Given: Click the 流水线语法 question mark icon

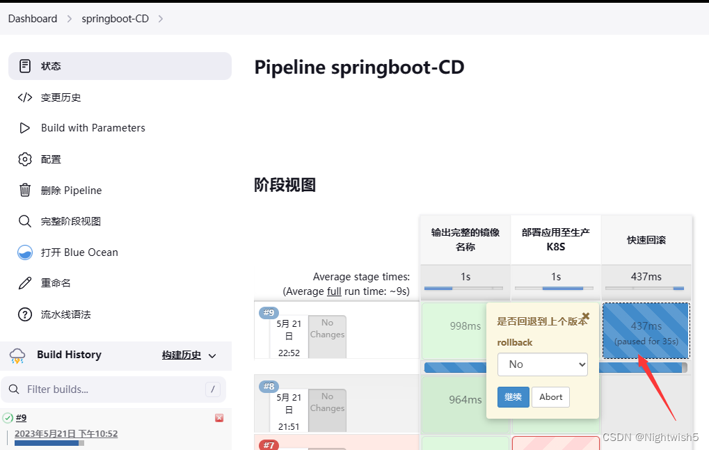Looking at the screenshot, I should pyautogui.click(x=25, y=314).
